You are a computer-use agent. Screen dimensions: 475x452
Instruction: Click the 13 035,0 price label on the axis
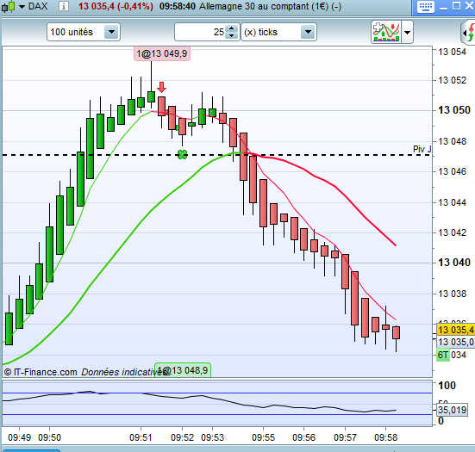coord(456,342)
